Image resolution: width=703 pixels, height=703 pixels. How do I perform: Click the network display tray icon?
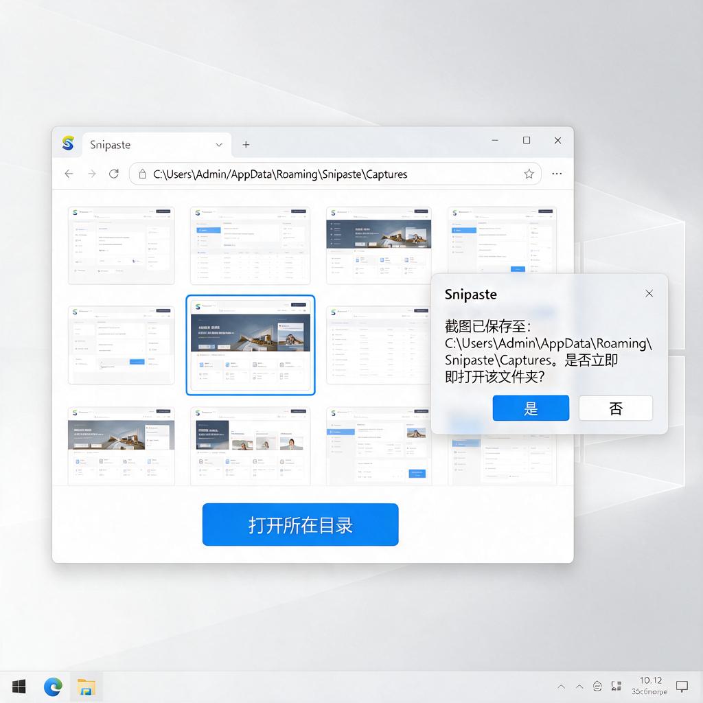click(616, 686)
